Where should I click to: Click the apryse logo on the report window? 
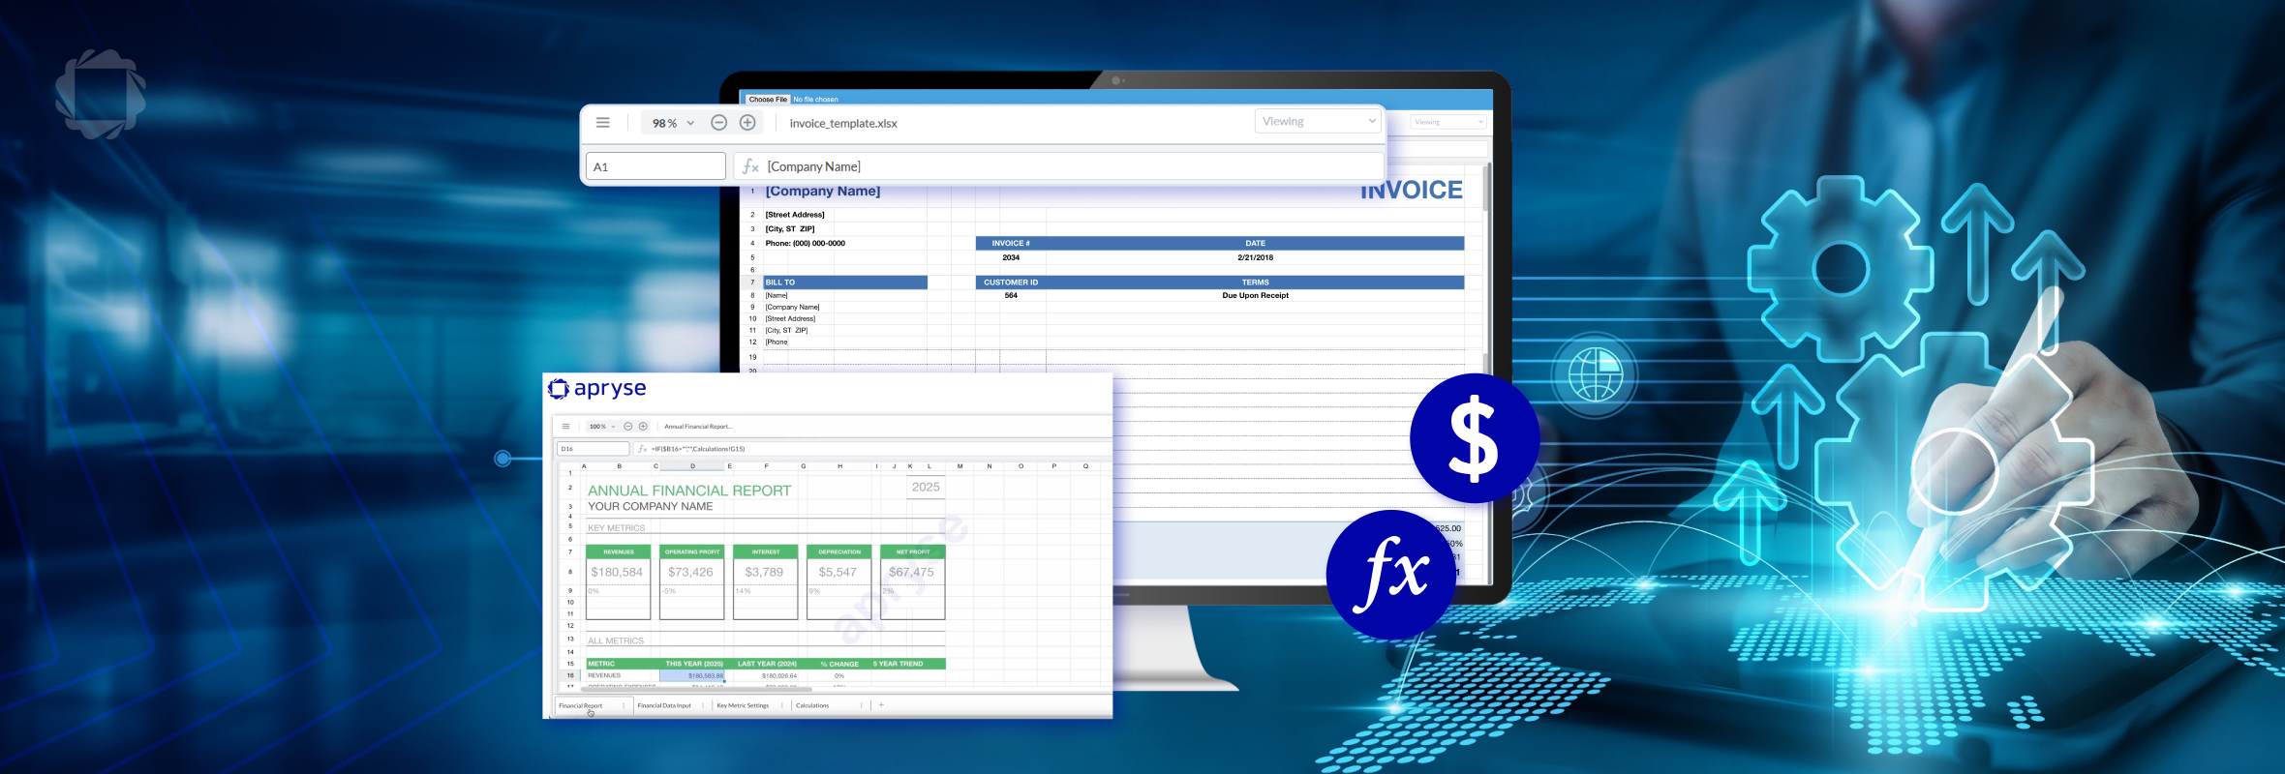[x=597, y=389]
